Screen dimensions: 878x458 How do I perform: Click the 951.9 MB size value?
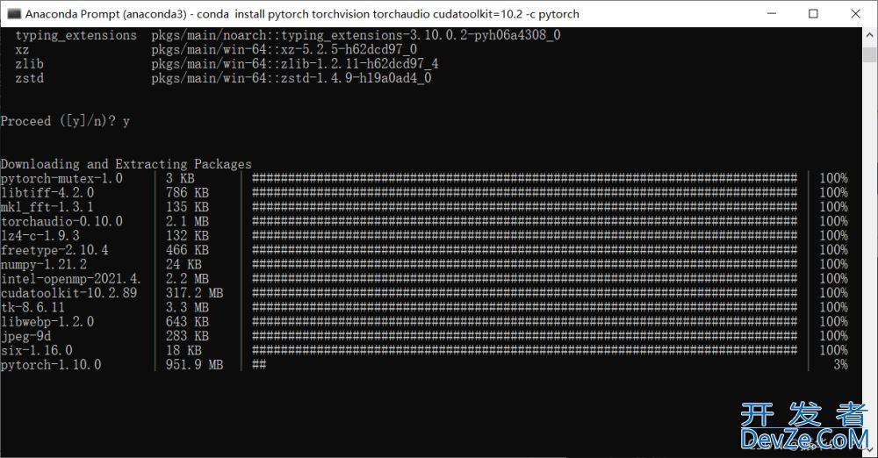194,365
